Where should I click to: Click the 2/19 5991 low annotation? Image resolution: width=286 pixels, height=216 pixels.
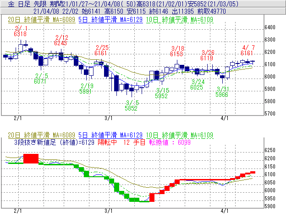pyautogui.click(x=86, y=89)
